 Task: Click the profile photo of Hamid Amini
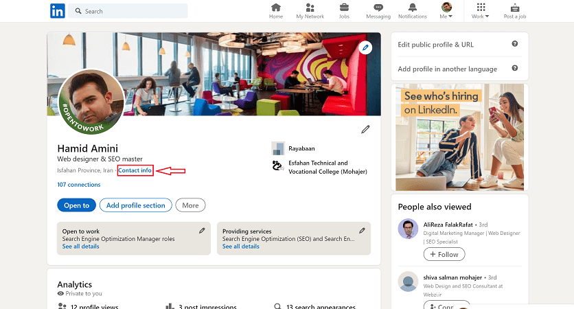pyautogui.click(x=91, y=102)
